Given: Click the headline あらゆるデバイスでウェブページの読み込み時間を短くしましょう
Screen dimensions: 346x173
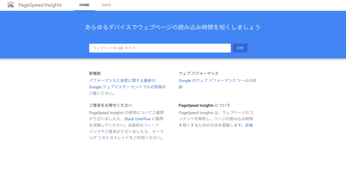Looking at the screenshot, I should tap(173, 27).
